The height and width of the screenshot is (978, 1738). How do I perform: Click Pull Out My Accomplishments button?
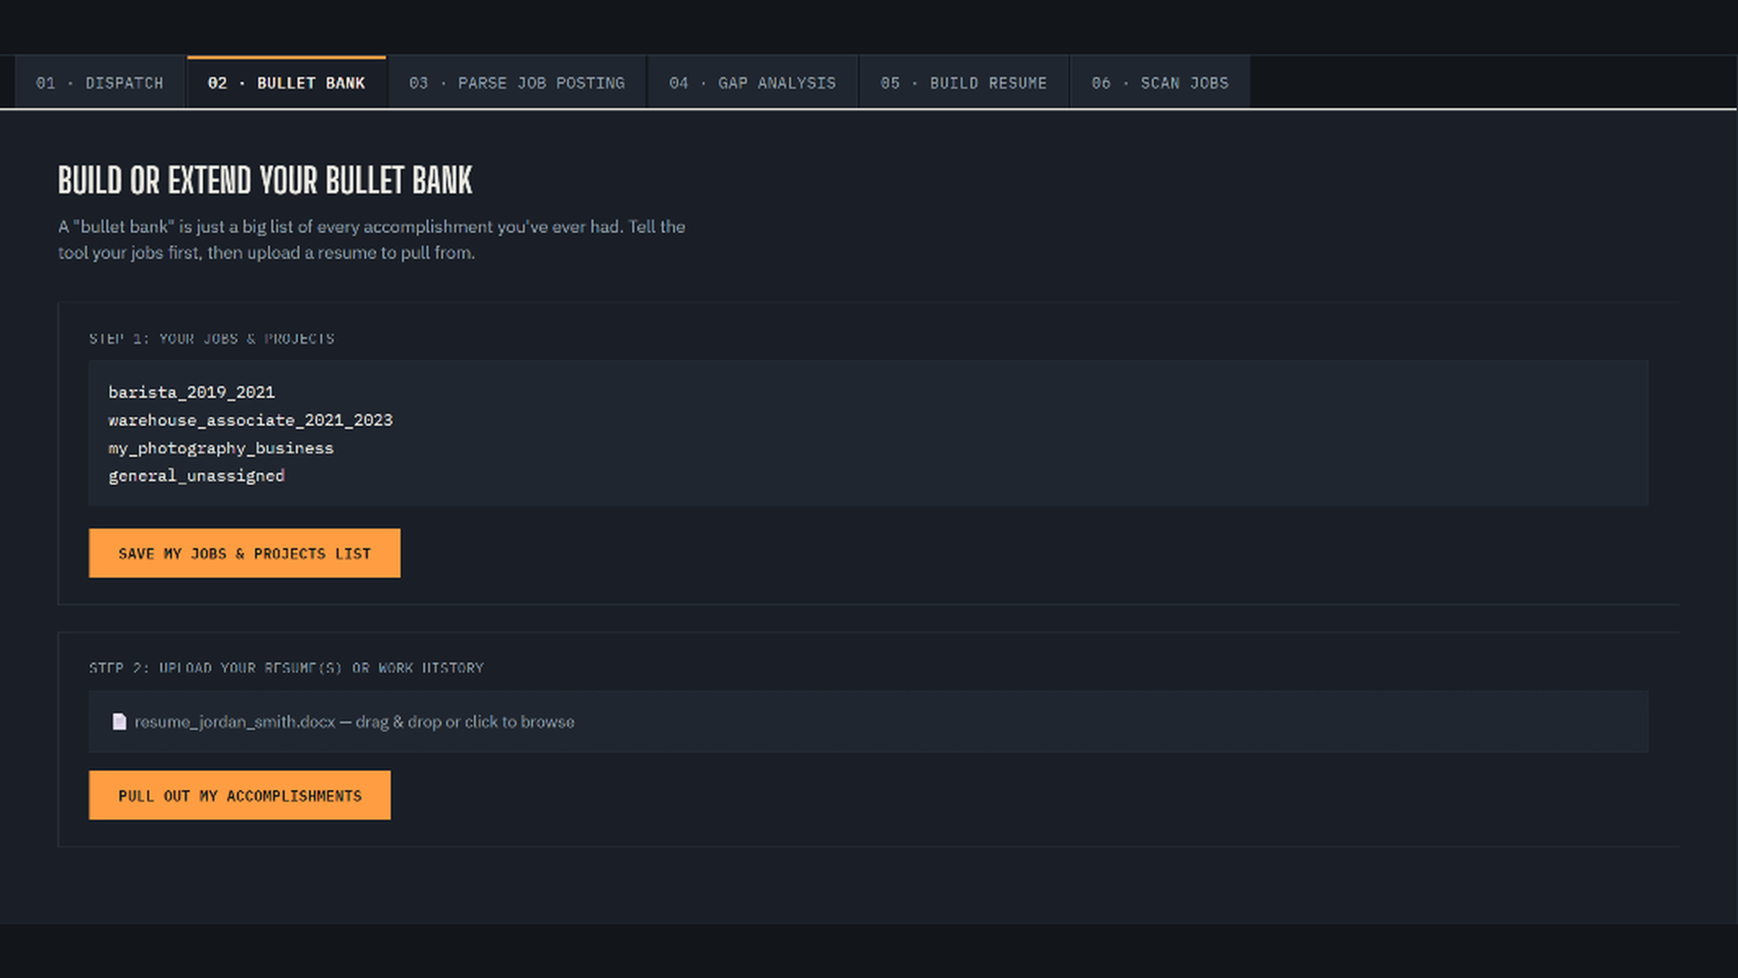[240, 795]
